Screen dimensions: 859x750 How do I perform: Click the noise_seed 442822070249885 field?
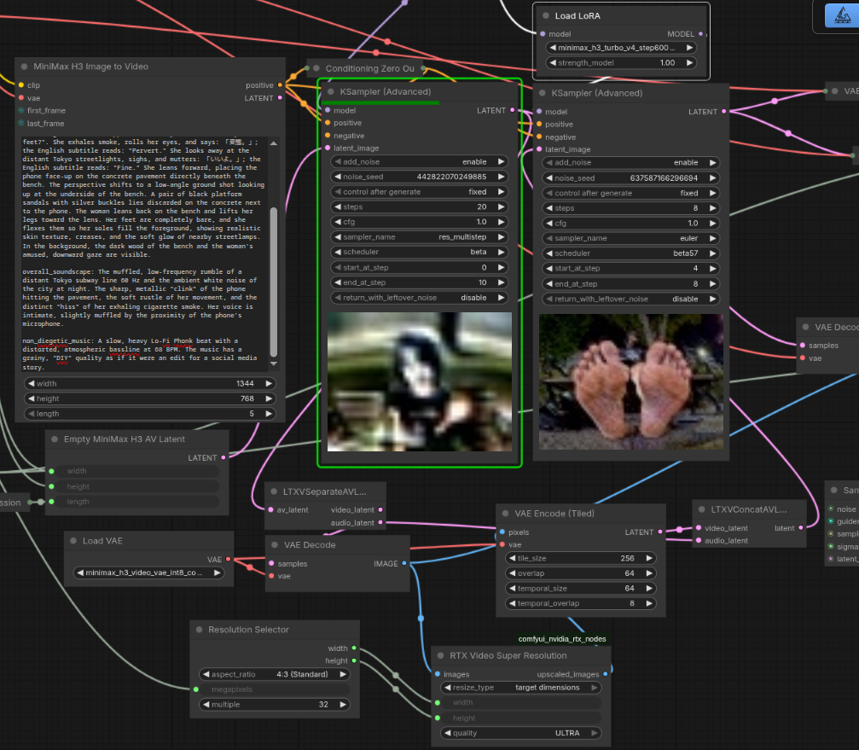tap(419, 177)
